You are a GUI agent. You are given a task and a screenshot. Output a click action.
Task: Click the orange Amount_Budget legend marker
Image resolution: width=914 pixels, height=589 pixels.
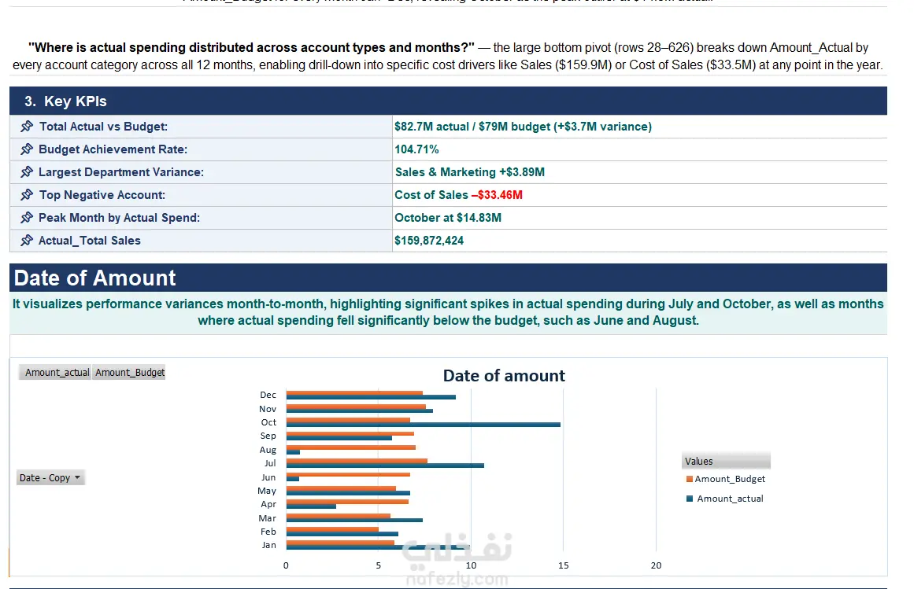[x=690, y=479]
